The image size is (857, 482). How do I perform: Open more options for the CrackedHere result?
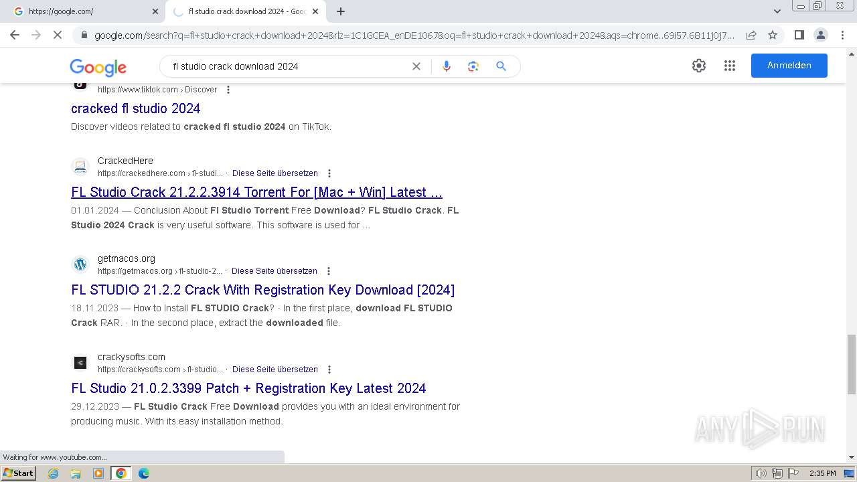tap(329, 173)
